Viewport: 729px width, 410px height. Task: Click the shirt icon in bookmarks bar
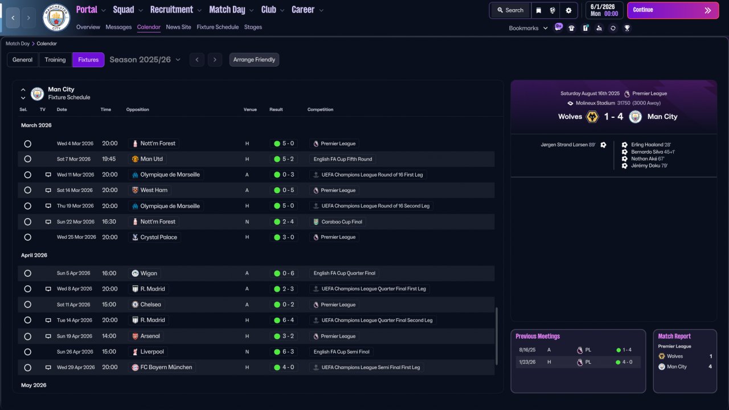coord(572,28)
